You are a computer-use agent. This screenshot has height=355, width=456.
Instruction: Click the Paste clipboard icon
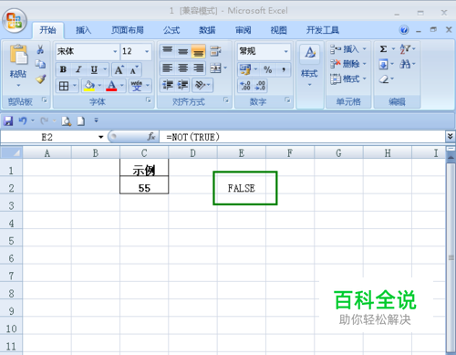[18, 55]
